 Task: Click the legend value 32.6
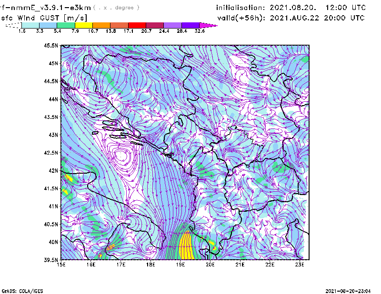[x=200, y=31]
